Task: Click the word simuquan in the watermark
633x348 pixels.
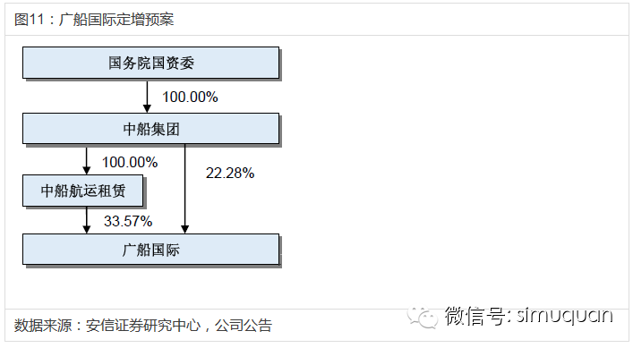Action: [x=565, y=316]
